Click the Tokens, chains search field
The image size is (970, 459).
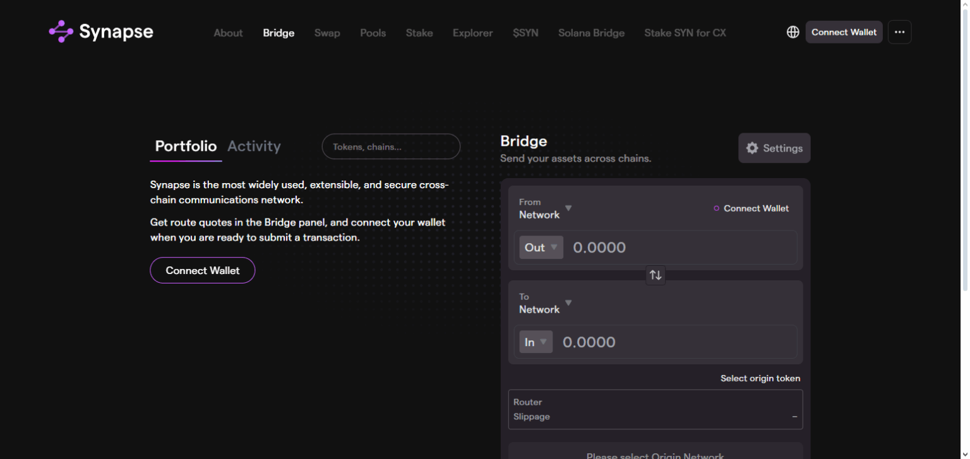[x=391, y=146]
